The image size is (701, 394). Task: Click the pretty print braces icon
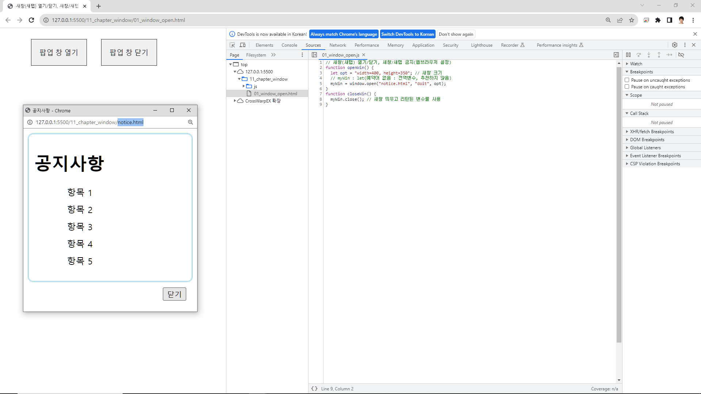(x=314, y=389)
